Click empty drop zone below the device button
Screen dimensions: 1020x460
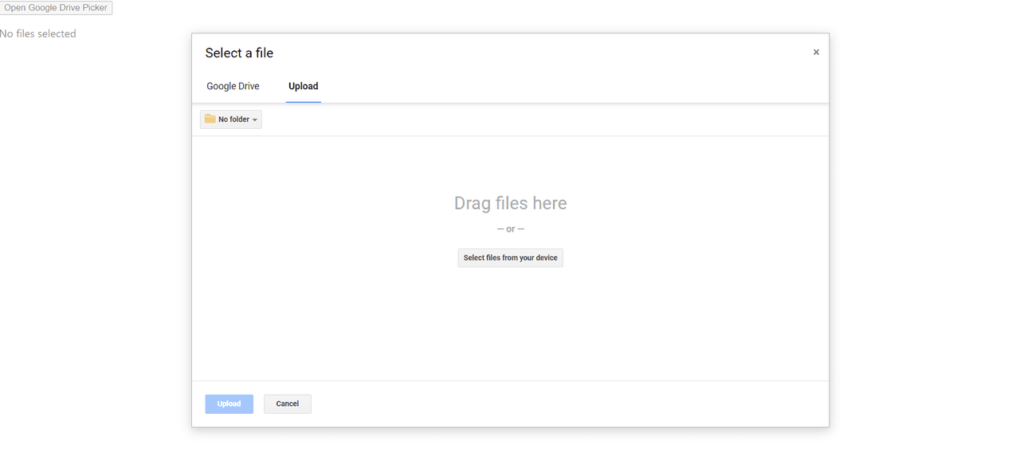[x=510, y=326]
